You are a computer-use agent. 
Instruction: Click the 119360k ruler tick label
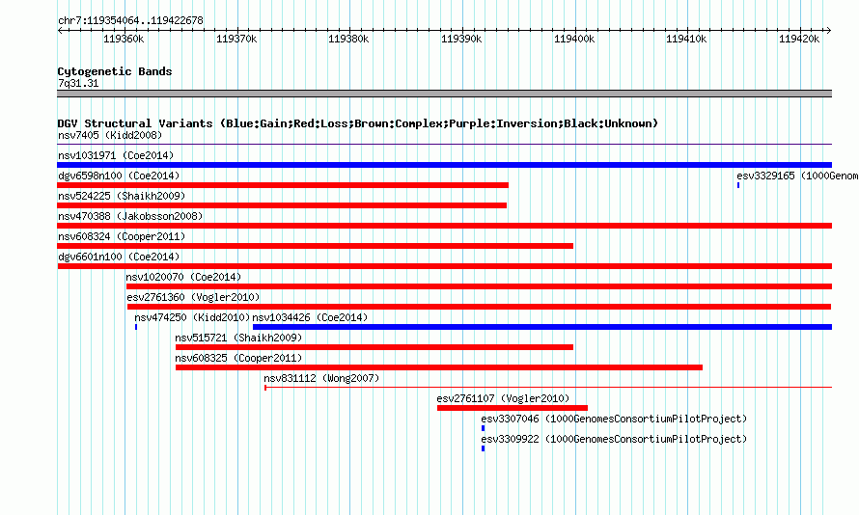(124, 39)
